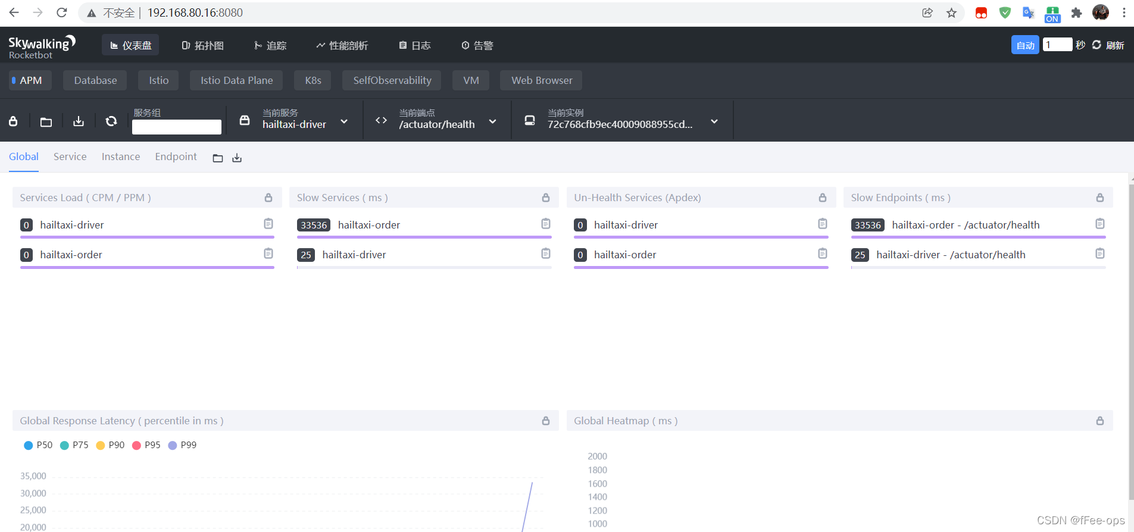This screenshot has height=532, width=1134.
Task: Toggle P95 legend series
Action: pos(146,445)
